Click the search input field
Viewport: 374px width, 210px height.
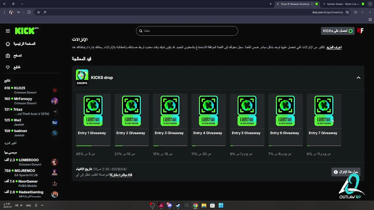187,31
